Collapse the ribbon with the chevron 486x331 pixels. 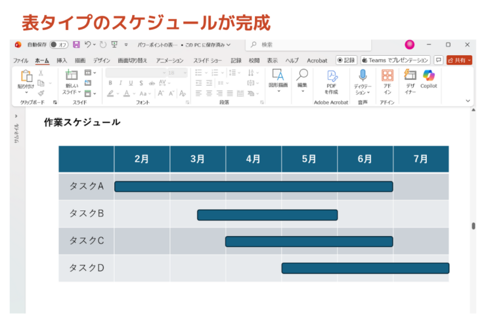pos(468,101)
